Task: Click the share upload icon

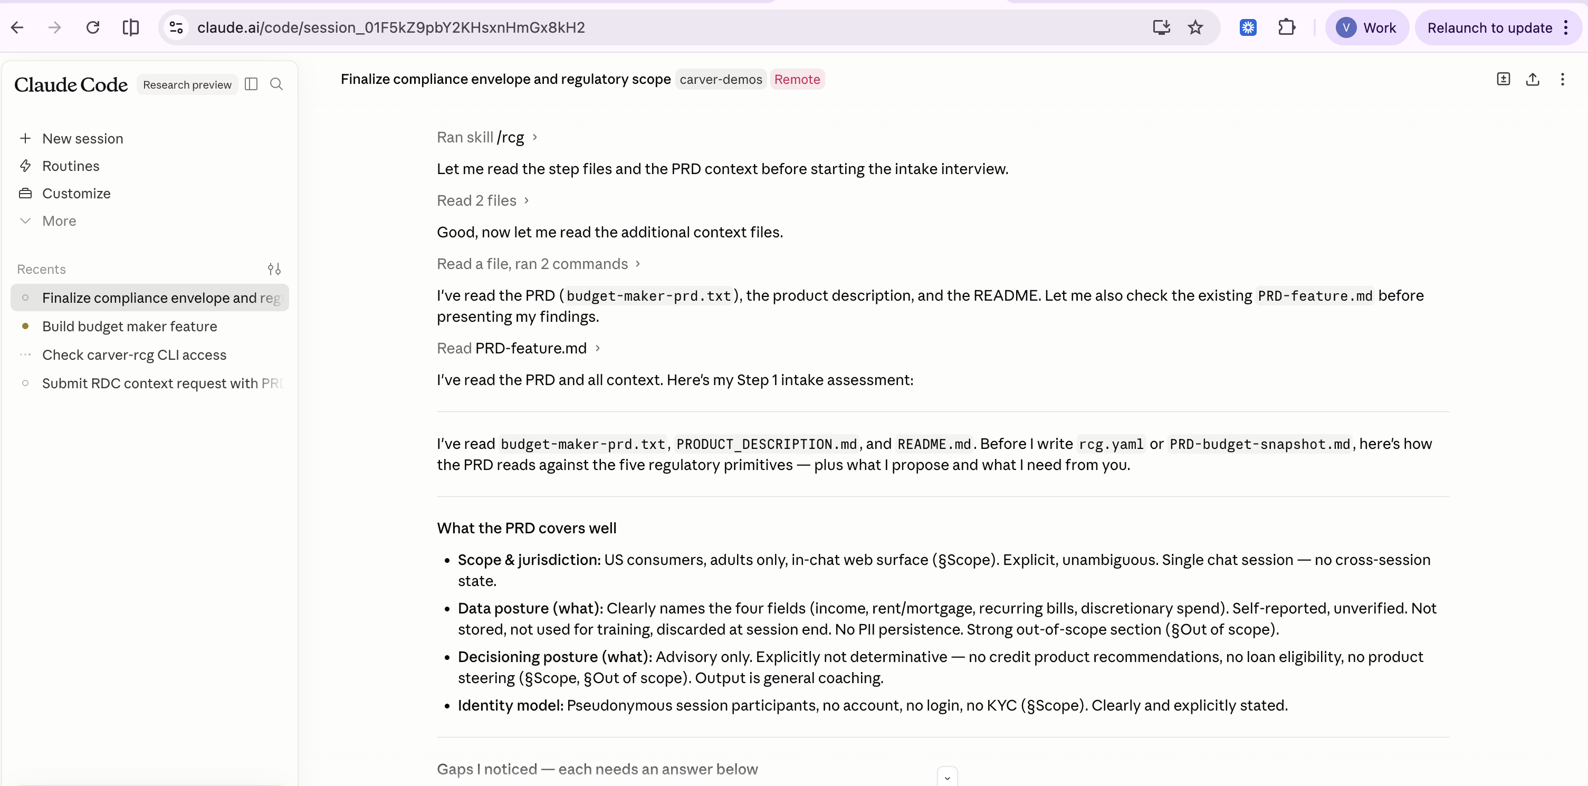Action: pos(1533,80)
